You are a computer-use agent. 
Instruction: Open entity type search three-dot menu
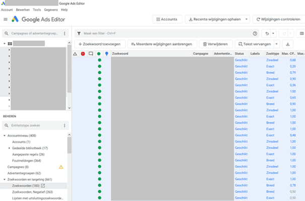click(65, 125)
